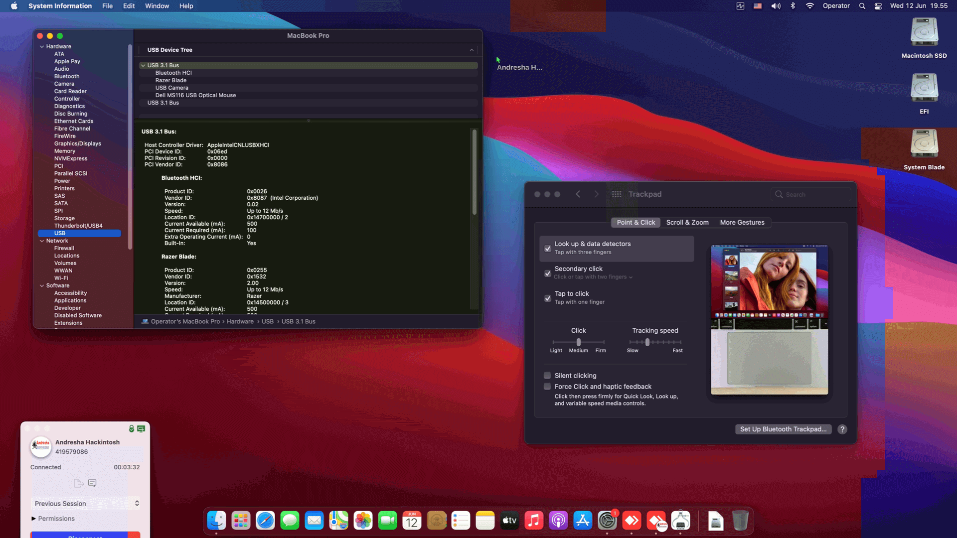Screen dimensions: 957x538
Task: Select Bluetooth in Hardware sidebar
Action: [67, 76]
